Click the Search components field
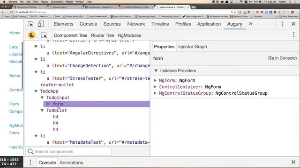 [x=68, y=151]
